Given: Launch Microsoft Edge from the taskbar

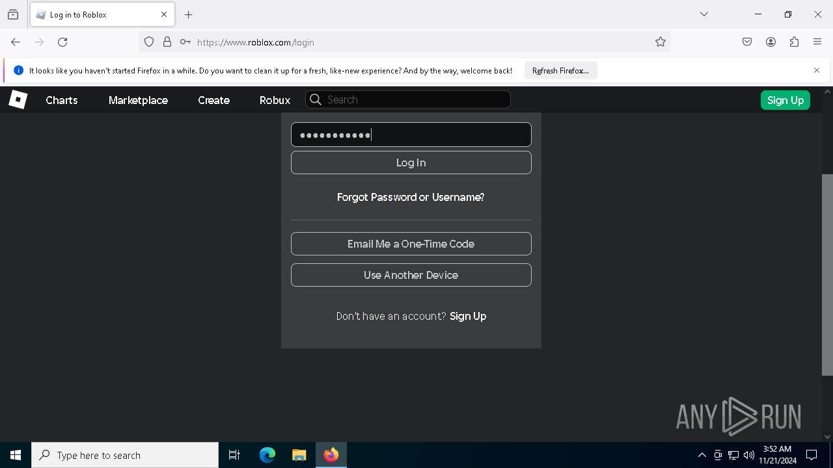Looking at the screenshot, I should (267, 455).
